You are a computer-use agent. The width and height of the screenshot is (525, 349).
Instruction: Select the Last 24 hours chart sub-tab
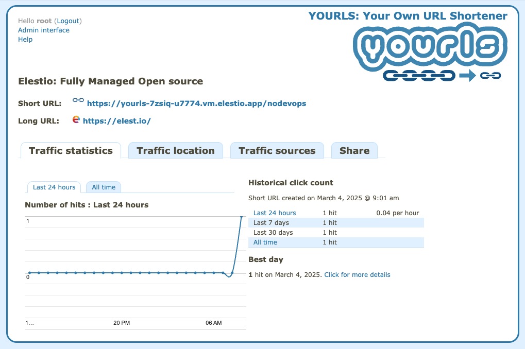tap(54, 187)
